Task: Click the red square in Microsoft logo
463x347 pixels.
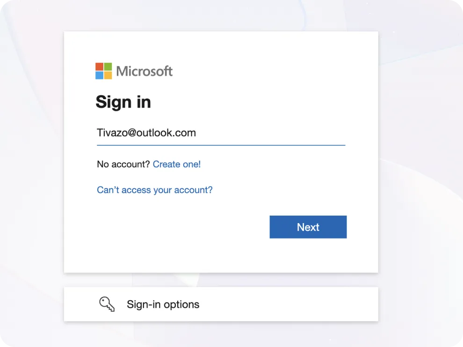Action: [x=100, y=67]
